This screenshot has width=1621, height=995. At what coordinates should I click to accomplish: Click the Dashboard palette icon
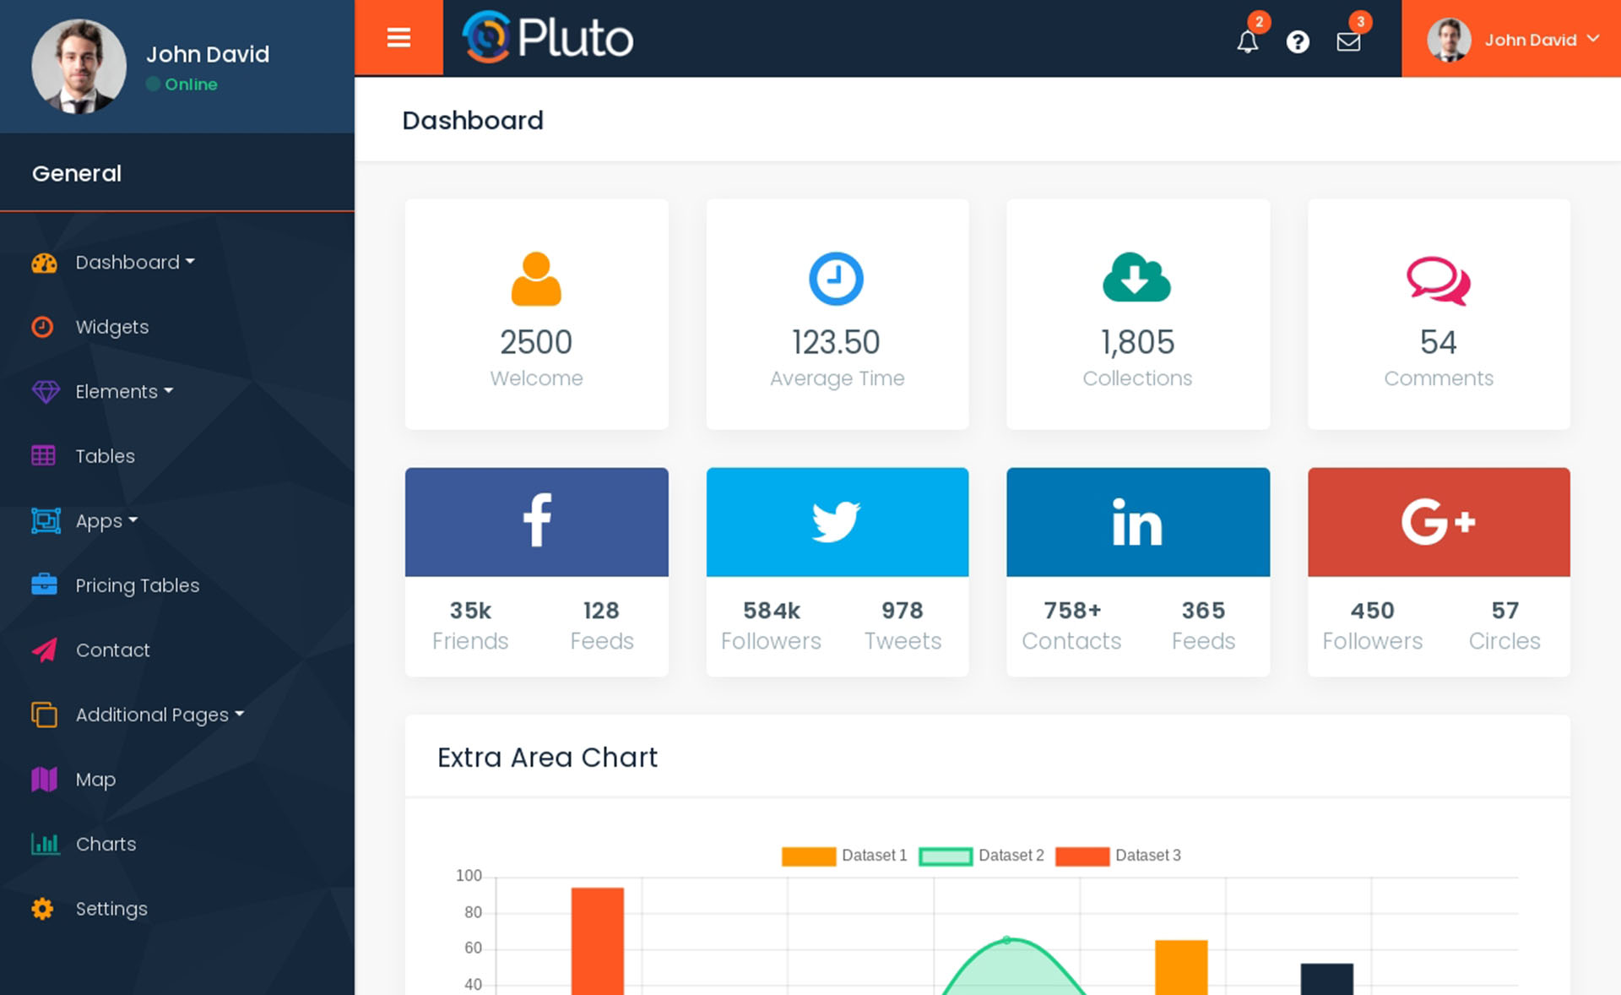(x=43, y=262)
